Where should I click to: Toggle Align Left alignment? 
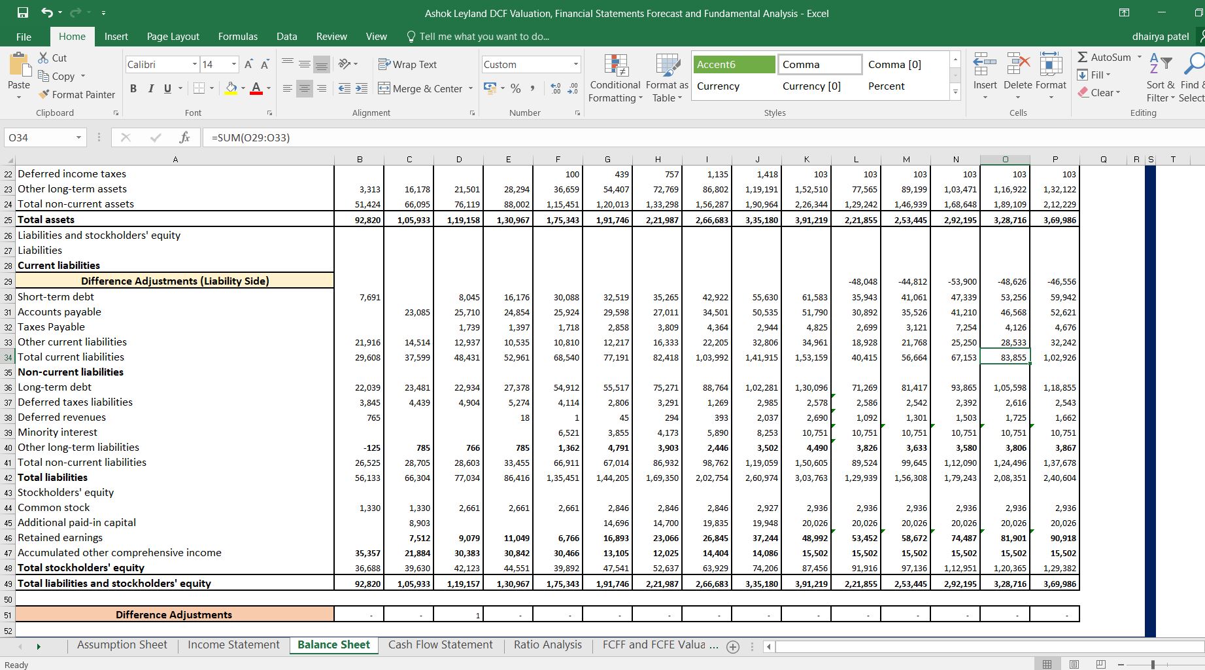click(x=288, y=88)
